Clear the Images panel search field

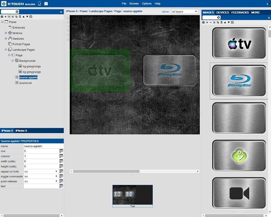point(218,17)
